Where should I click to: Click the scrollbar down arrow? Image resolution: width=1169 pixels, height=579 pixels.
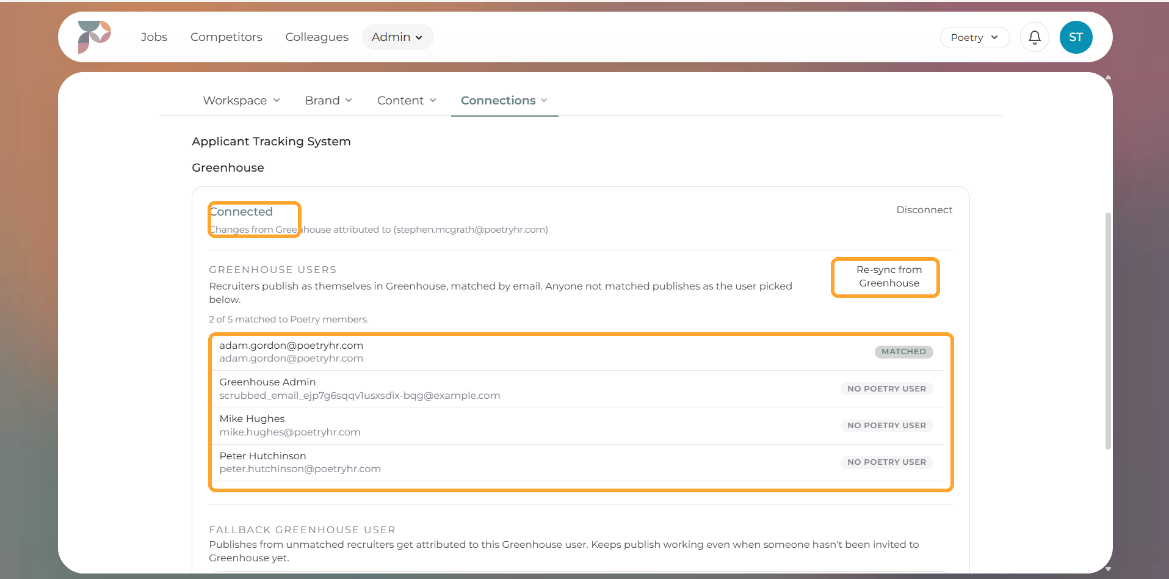click(x=1108, y=569)
